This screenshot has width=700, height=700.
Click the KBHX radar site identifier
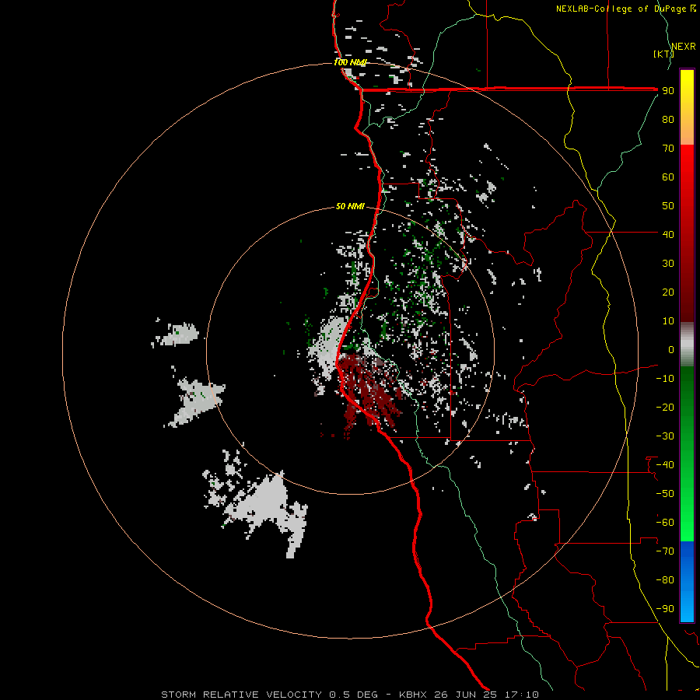[x=413, y=695]
